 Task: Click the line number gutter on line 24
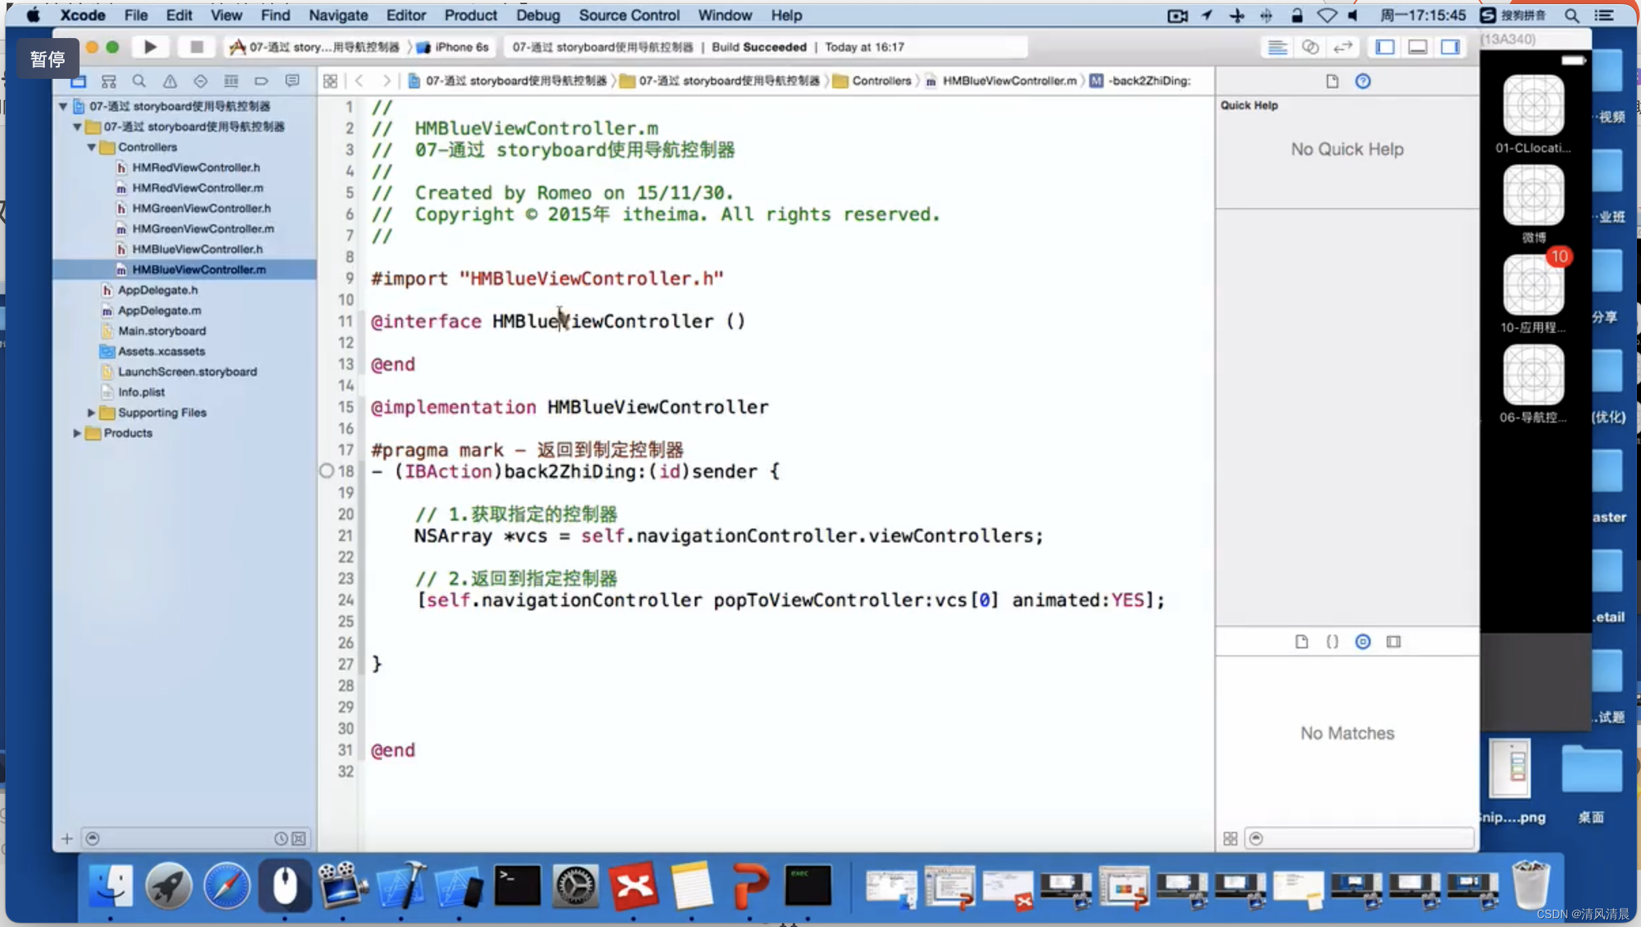(x=346, y=600)
